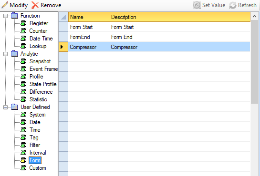The image size is (260, 176).
Task: Click the Register node icon
Action: click(23, 23)
